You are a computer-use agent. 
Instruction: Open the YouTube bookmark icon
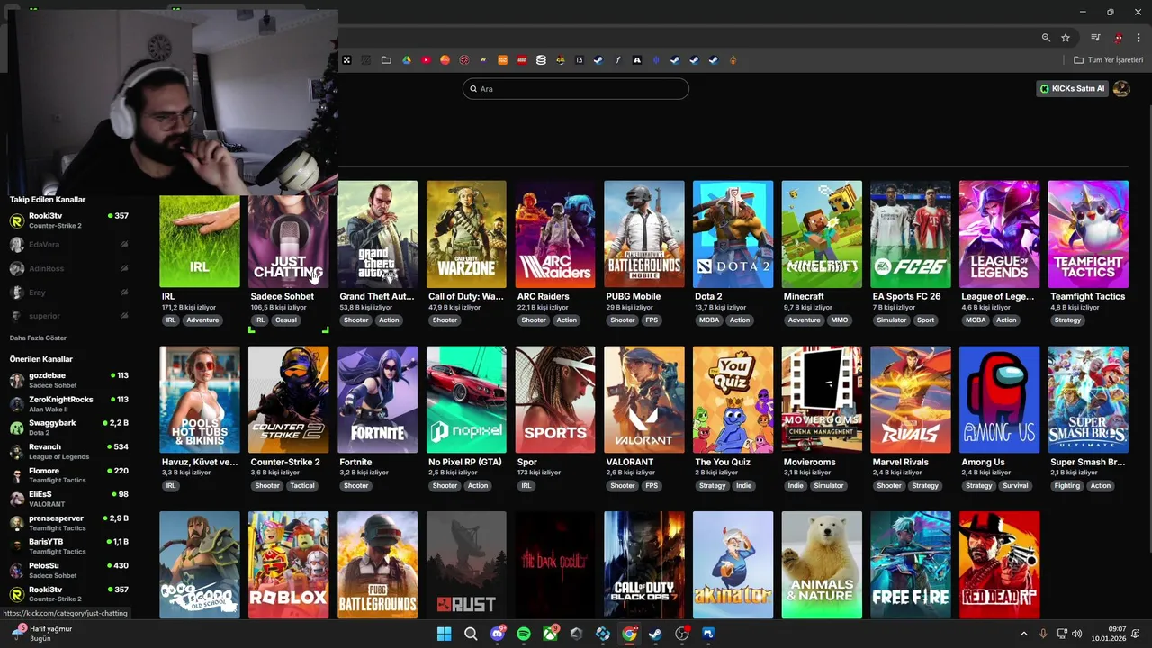(x=427, y=60)
